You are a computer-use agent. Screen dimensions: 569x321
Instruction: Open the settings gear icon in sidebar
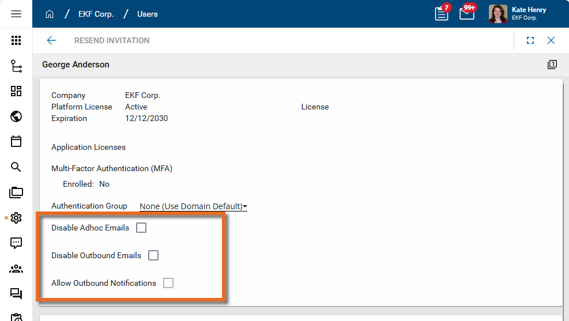pos(16,218)
